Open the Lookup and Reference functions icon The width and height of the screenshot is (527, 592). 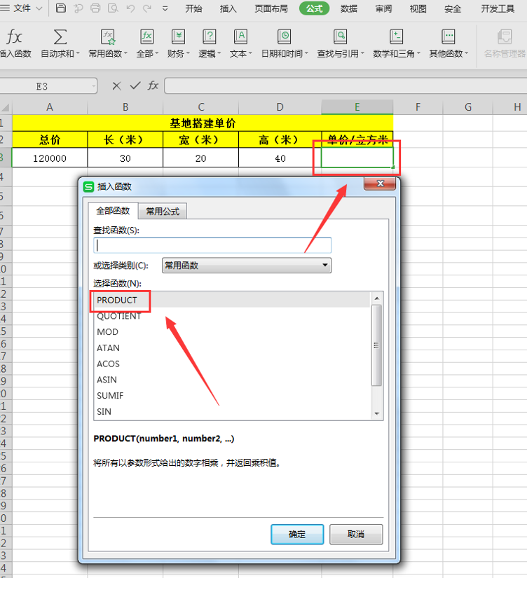(340, 37)
